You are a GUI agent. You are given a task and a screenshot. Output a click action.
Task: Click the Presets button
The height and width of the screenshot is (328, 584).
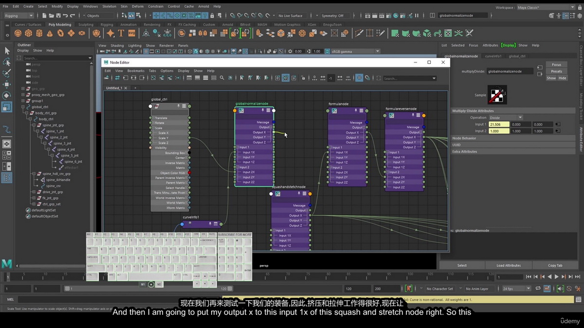pyautogui.click(x=557, y=71)
